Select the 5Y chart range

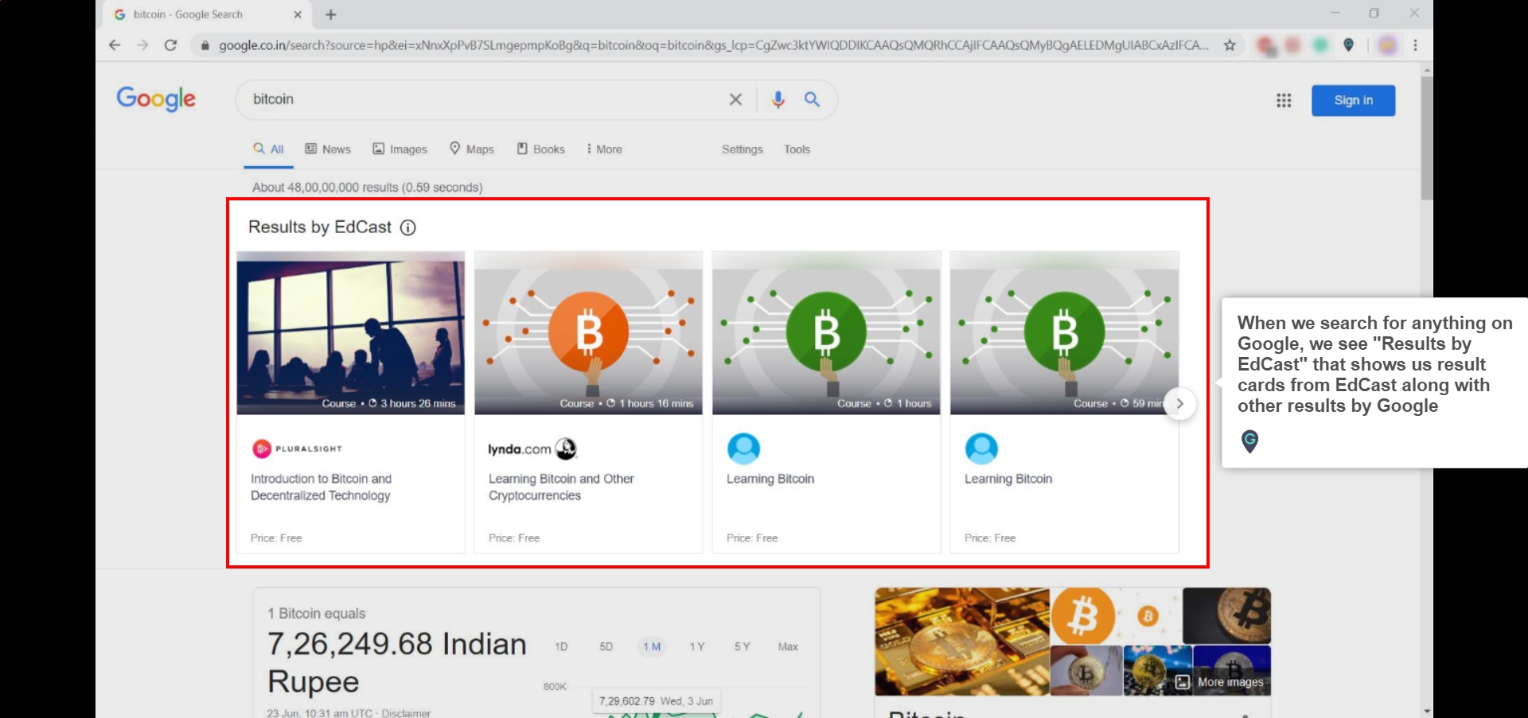[x=743, y=646]
